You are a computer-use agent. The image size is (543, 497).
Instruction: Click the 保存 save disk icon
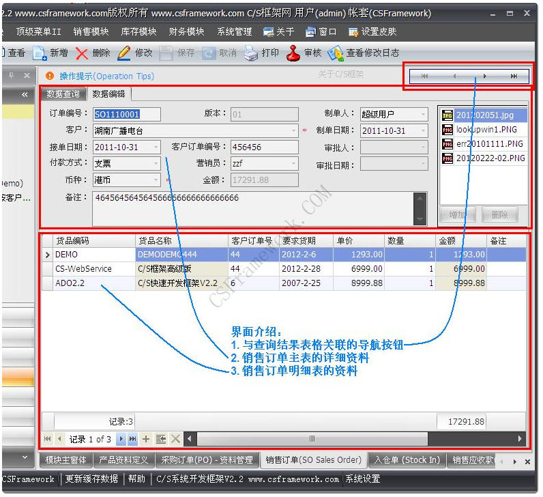coord(166,53)
